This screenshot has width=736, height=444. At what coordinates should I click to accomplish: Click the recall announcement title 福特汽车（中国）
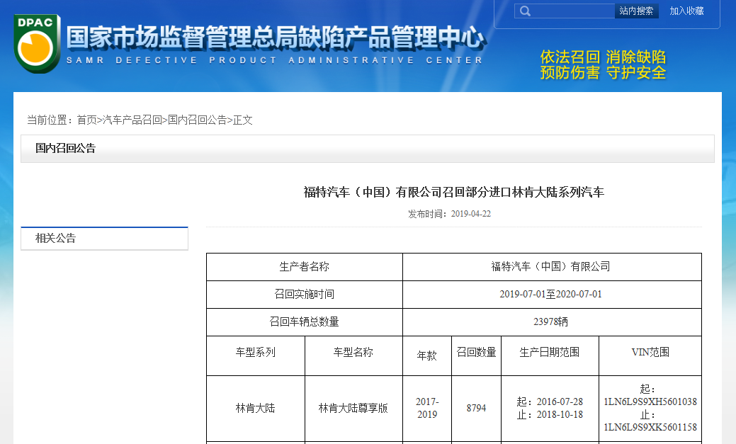454,192
